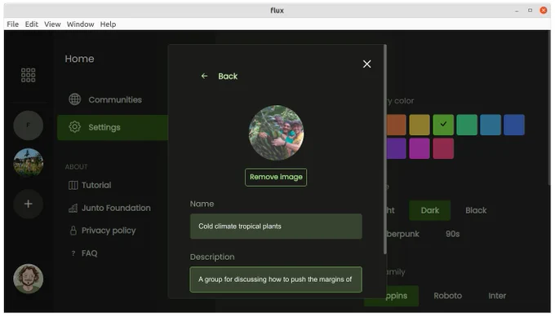Click the Communities globe icon

[75, 99]
